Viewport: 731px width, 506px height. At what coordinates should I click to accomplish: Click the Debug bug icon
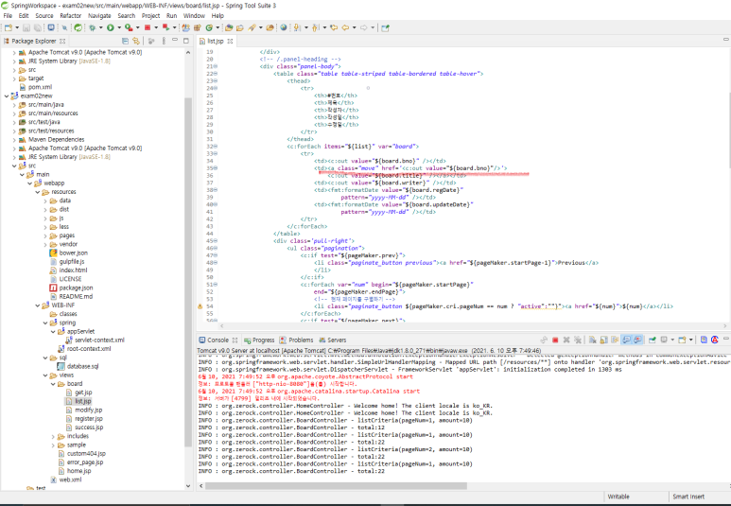[x=93, y=27]
